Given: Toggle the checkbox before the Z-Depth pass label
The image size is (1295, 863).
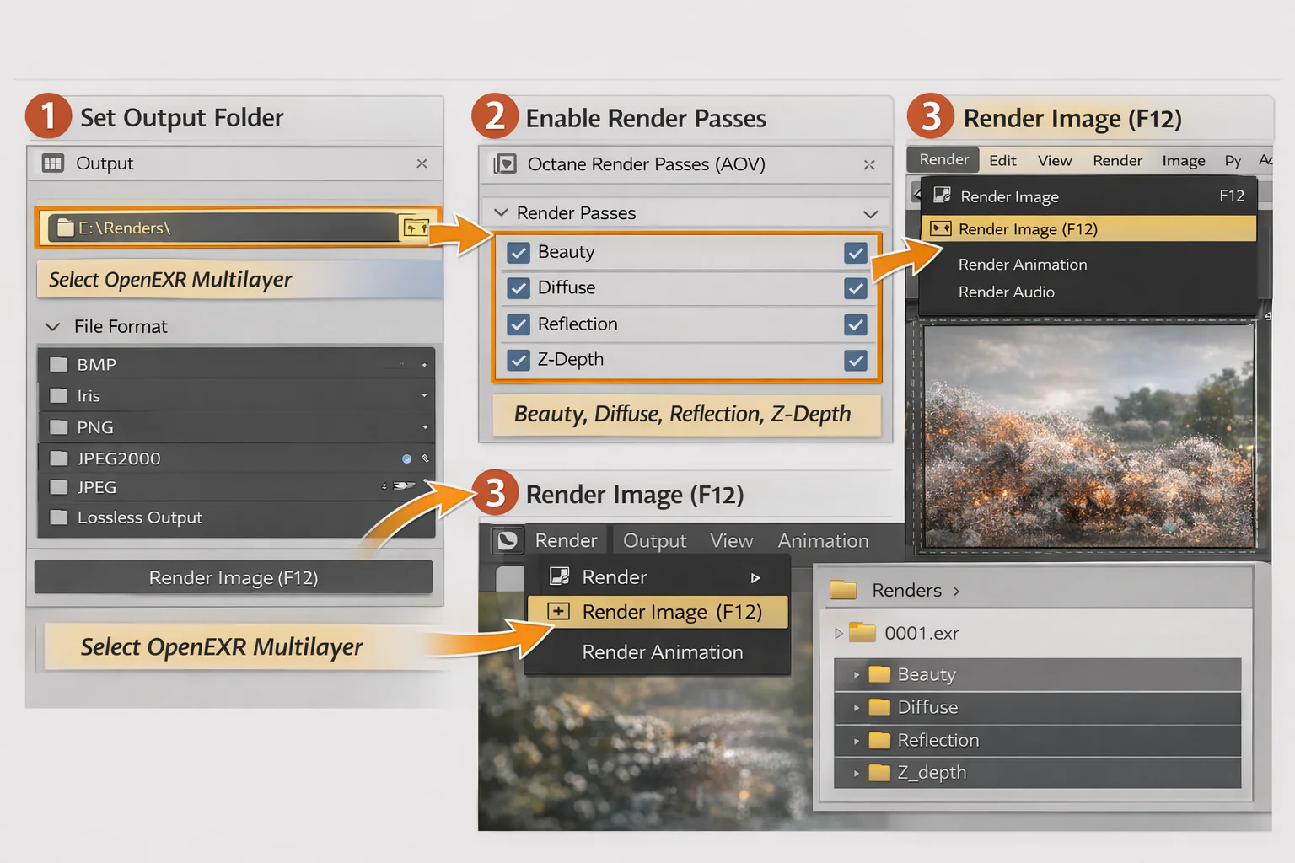Looking at the screenshot, I should point(519,361).
